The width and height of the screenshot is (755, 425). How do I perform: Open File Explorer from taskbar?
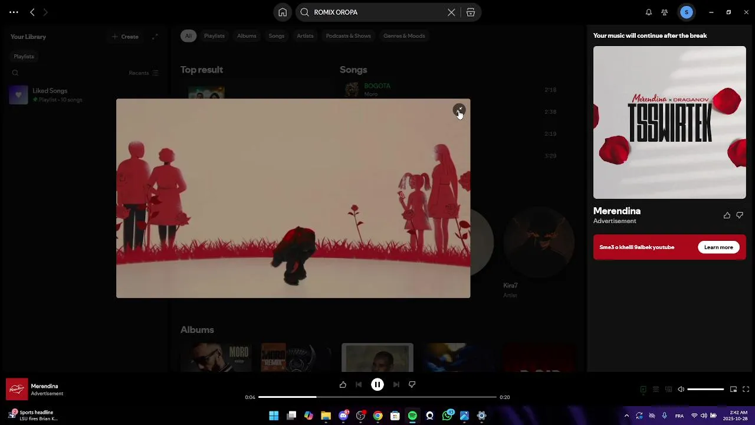point(326,416)
